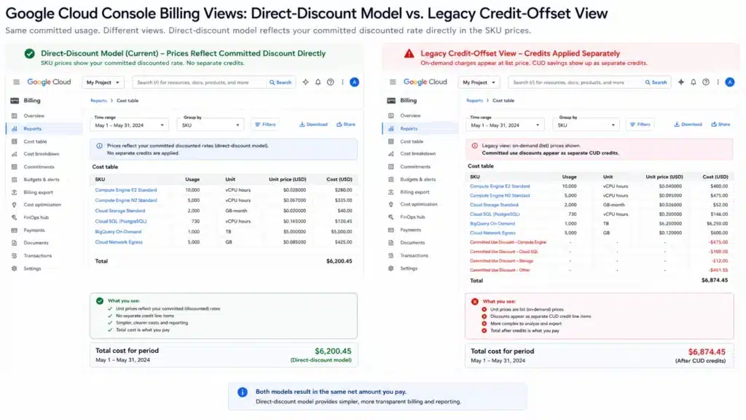The width and height of the screenshot is (746, 420).
Task: Click Settings gear in right sidebar
Action: point(390,268)
